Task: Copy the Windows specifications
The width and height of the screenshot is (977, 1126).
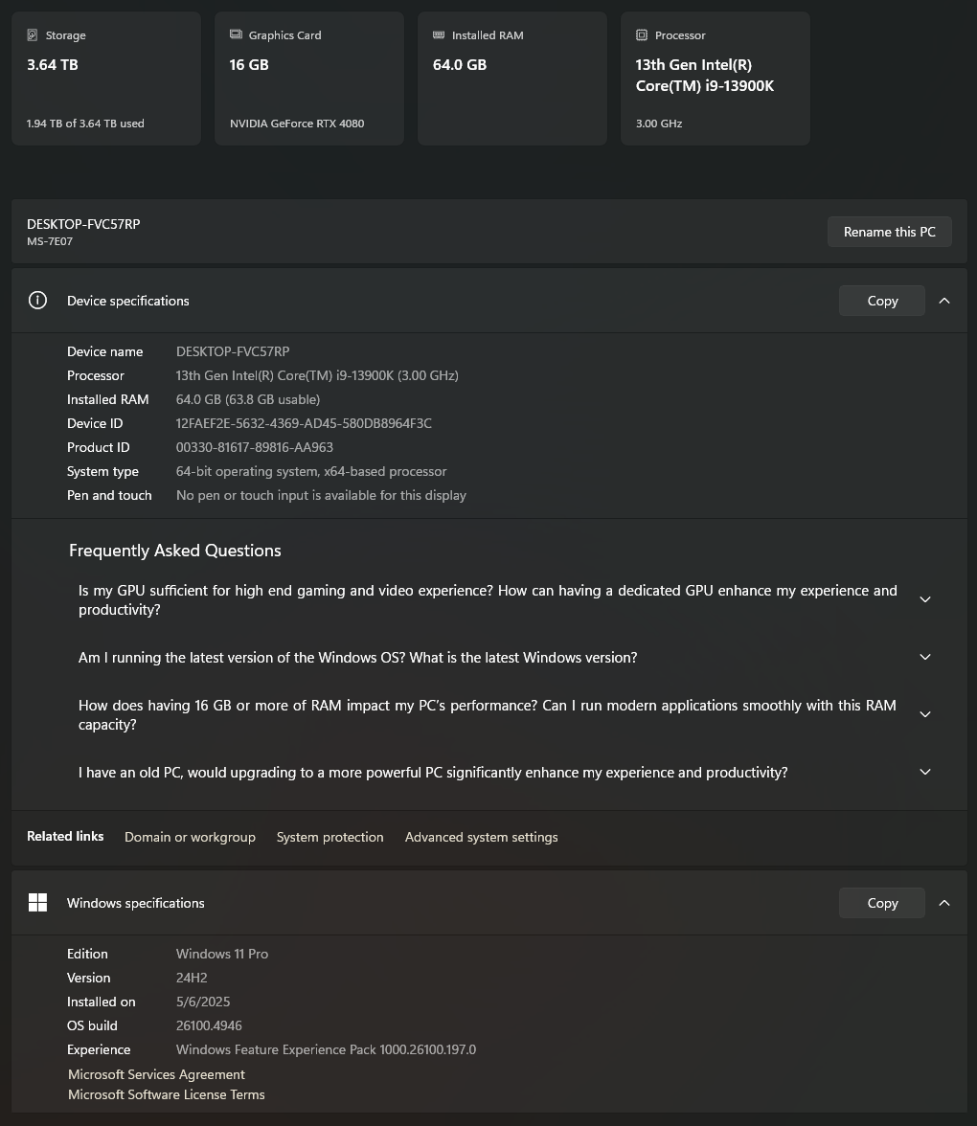Action: 882,903
